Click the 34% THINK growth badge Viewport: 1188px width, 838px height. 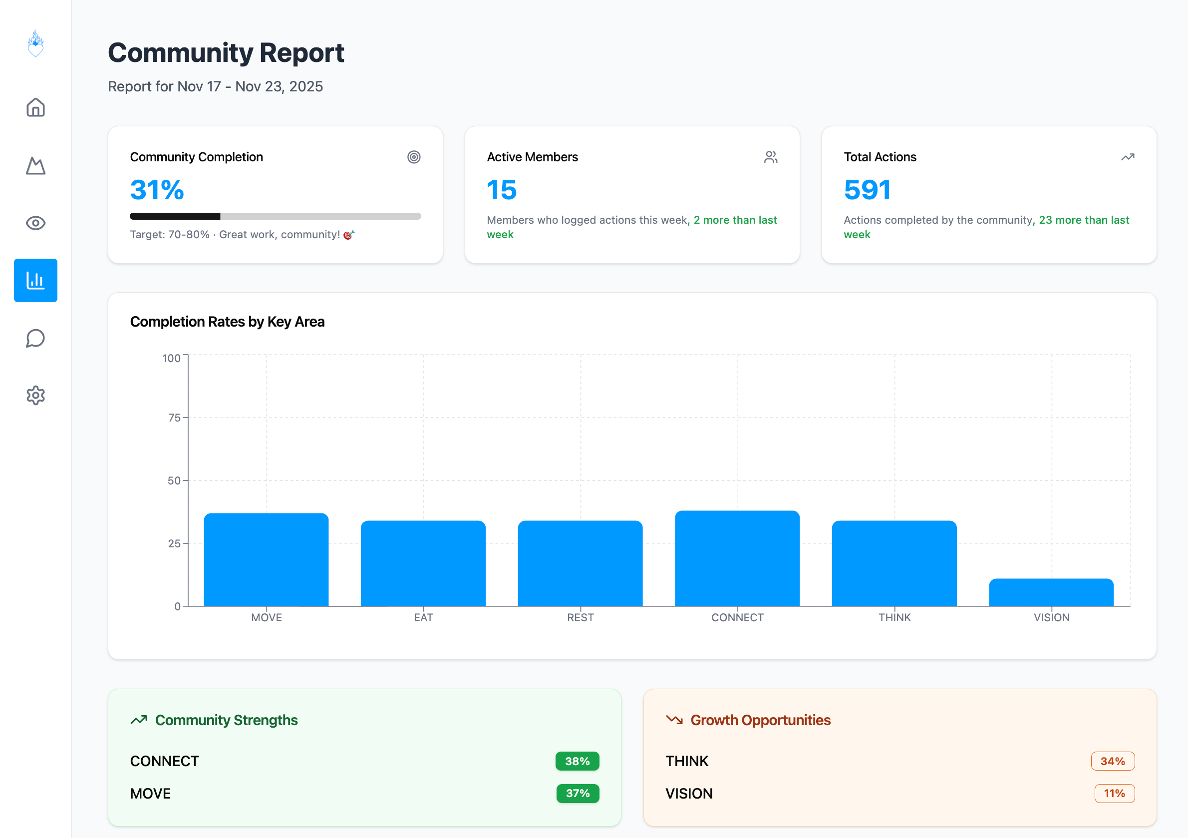pyautogui.click(x=1113, y=761)
